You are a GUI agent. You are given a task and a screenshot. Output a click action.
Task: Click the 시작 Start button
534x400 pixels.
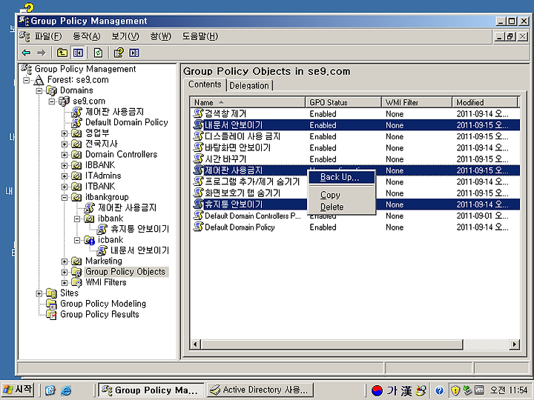click(18, 390)
